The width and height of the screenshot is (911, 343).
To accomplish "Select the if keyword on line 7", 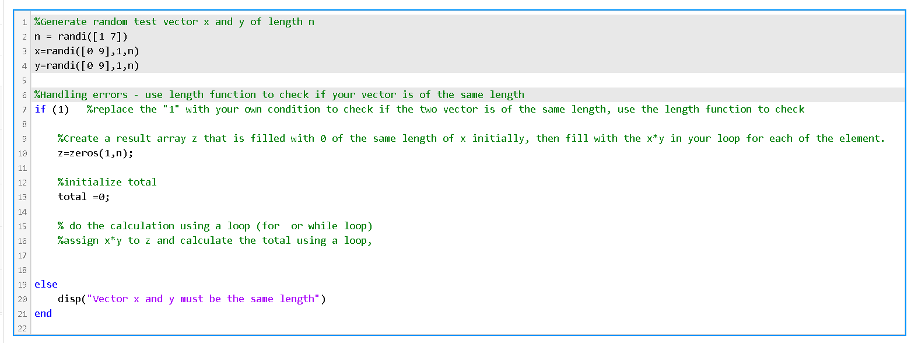I will tap(38, 109).
